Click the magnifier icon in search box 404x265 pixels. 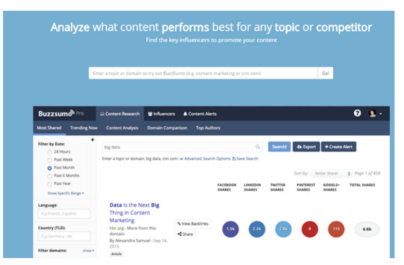click(x=257, y=147)
